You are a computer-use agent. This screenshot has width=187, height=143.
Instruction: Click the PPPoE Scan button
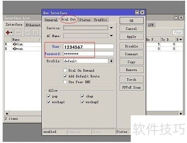pos(132,87)
